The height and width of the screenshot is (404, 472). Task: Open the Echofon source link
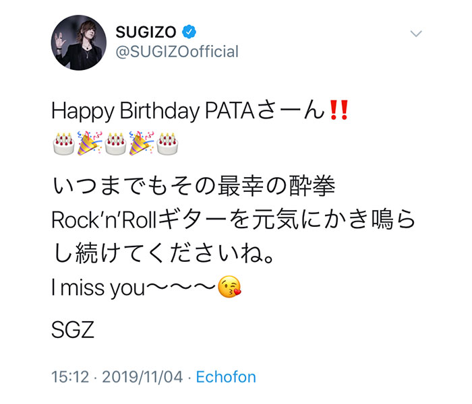coord(226,377)
